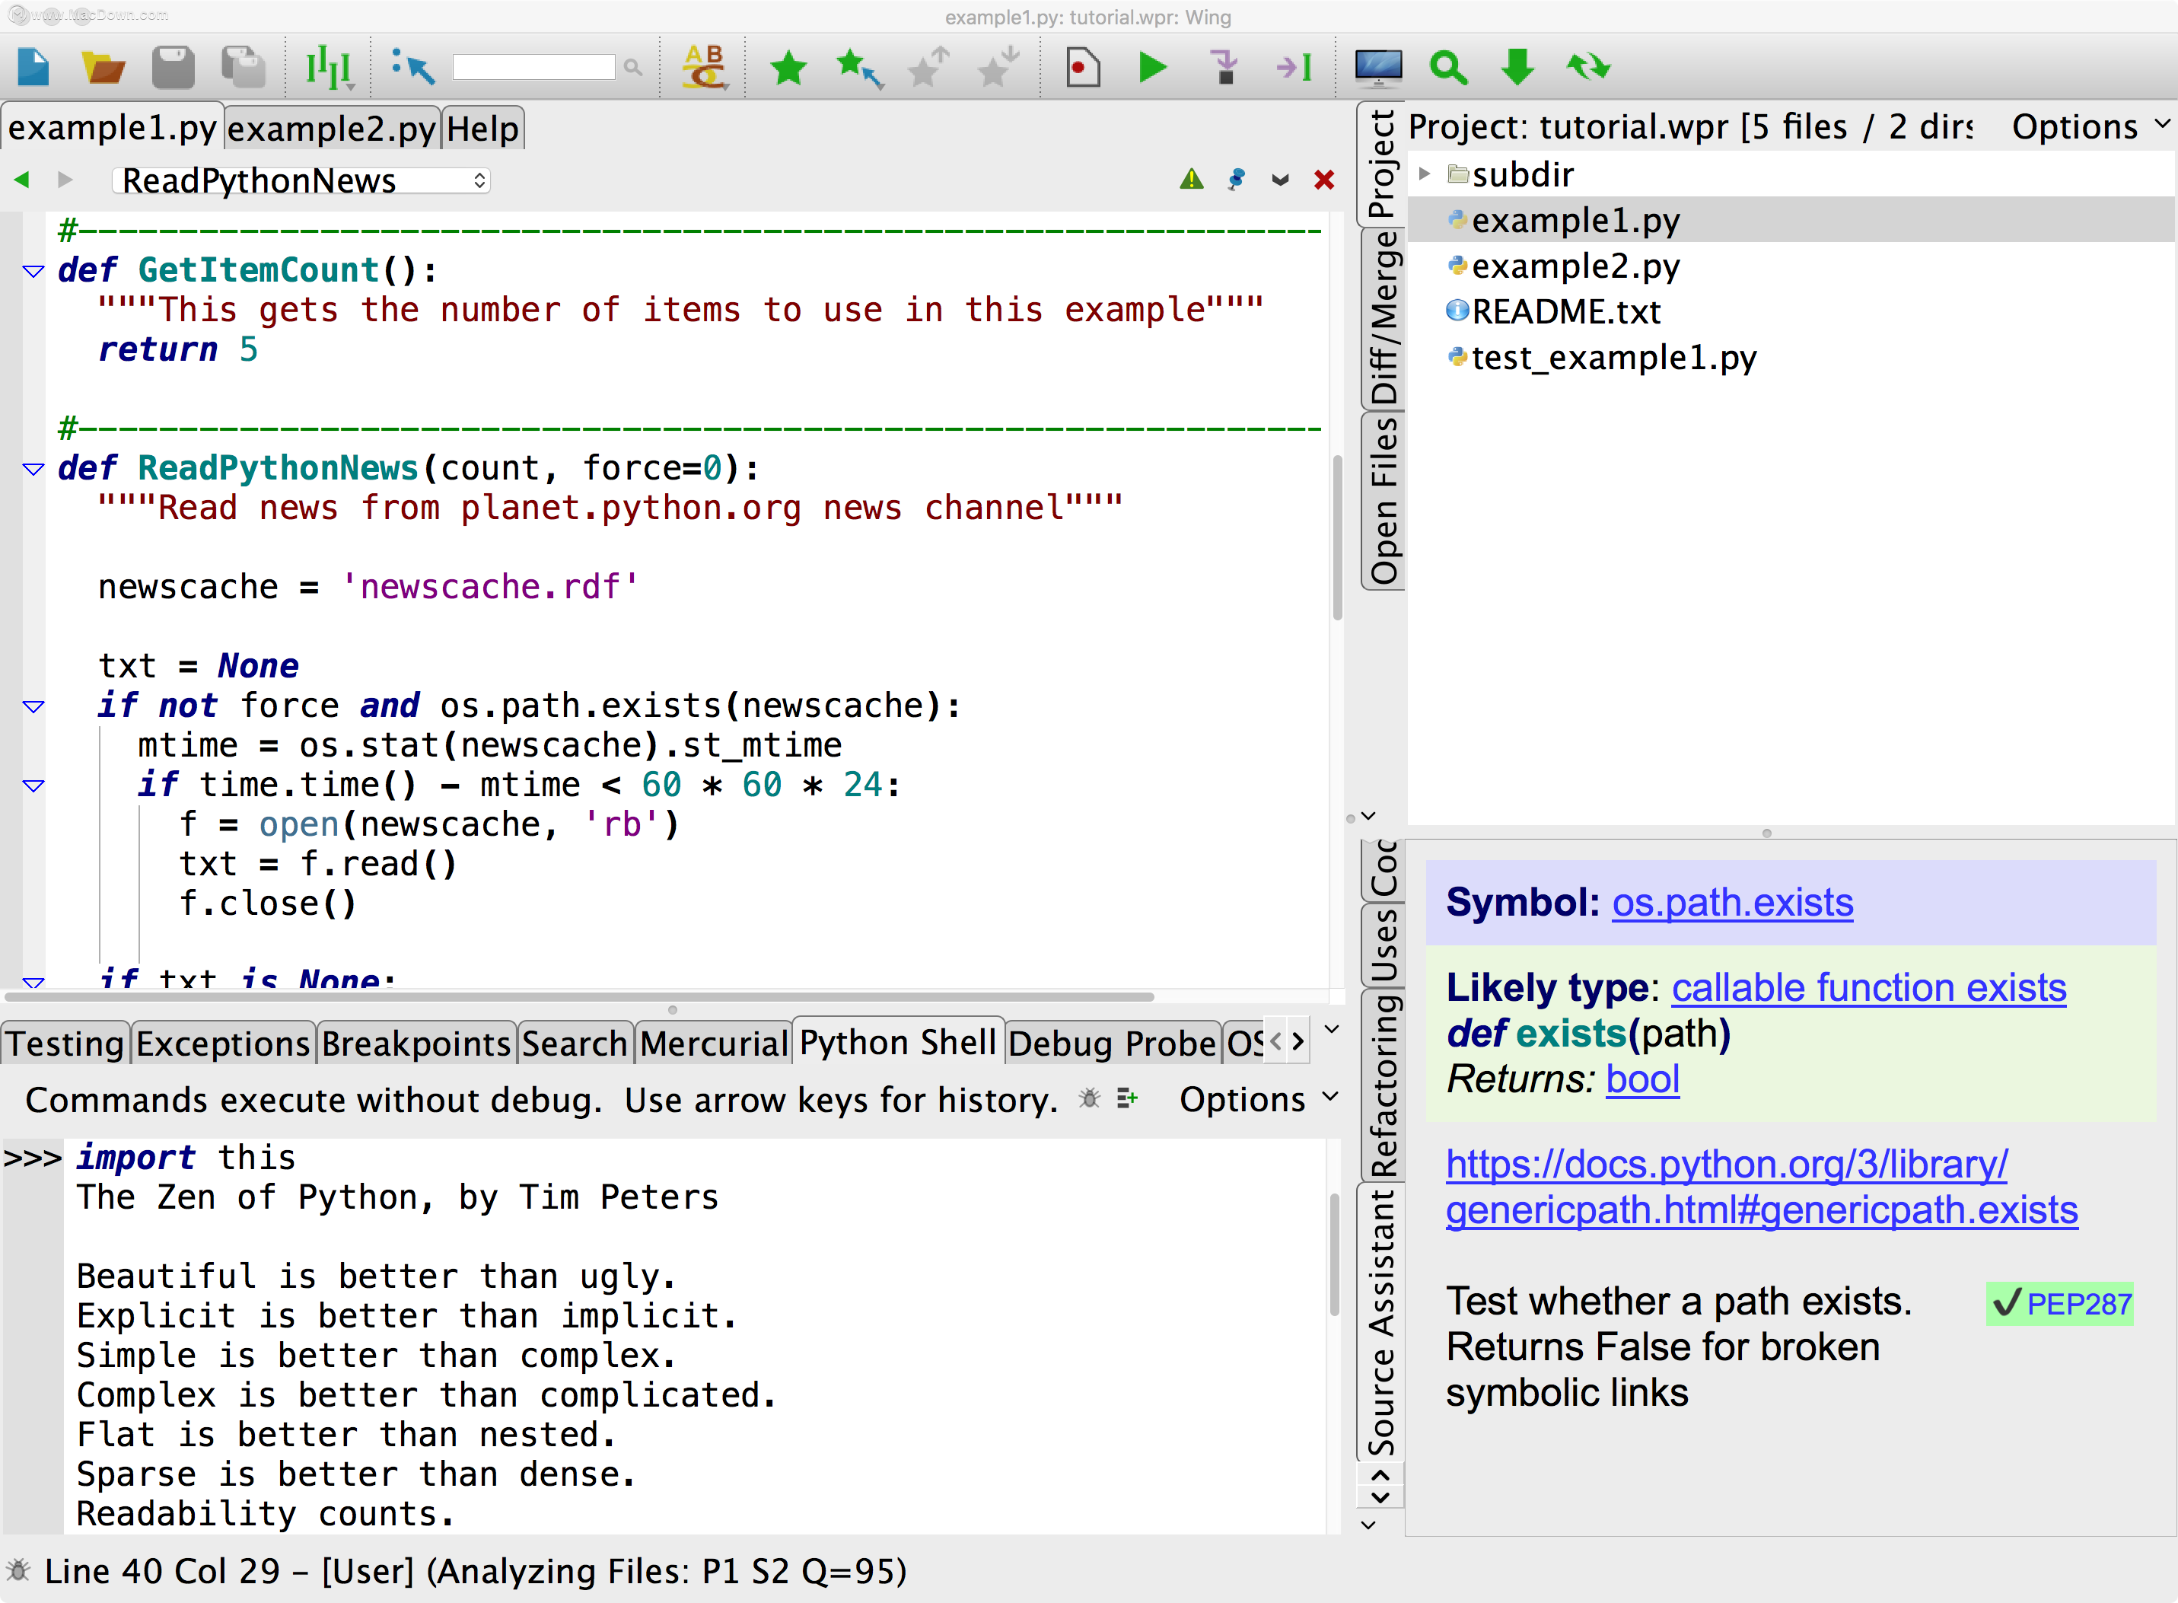Select README.txt in the project tree
This screenshot has width=2178, height=1603.
pyautogui.click(x=1790, y=311)
